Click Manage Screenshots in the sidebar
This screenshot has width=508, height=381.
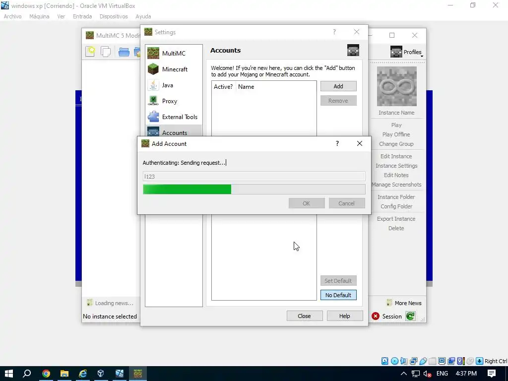(x=396, y=185)
